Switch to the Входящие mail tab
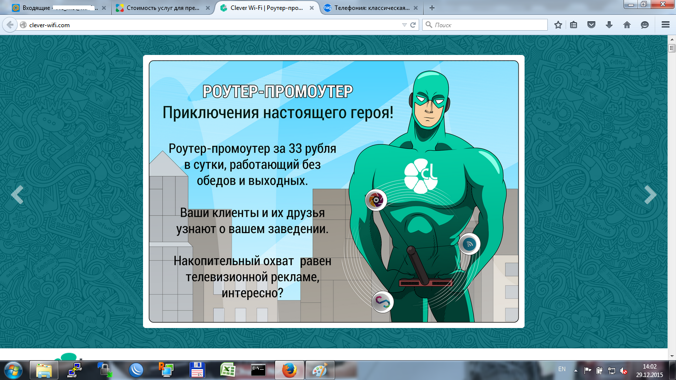Viewport: 676px width, 380px height. coord(58,8)
